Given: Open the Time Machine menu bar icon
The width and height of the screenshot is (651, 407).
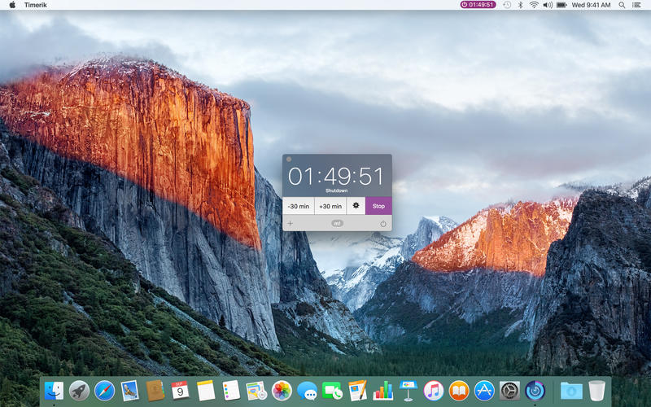Looking at the screenshot, I should (x=507, y=5).
